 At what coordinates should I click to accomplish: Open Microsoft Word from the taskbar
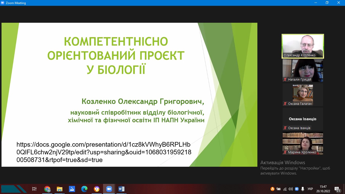121,189
